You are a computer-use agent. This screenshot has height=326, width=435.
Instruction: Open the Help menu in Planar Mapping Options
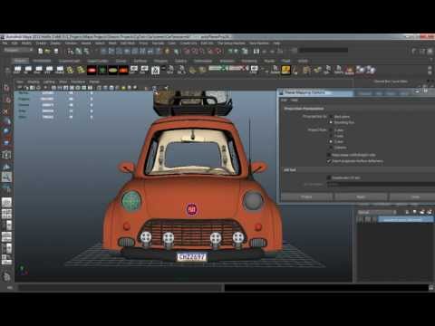coord(295,100)
